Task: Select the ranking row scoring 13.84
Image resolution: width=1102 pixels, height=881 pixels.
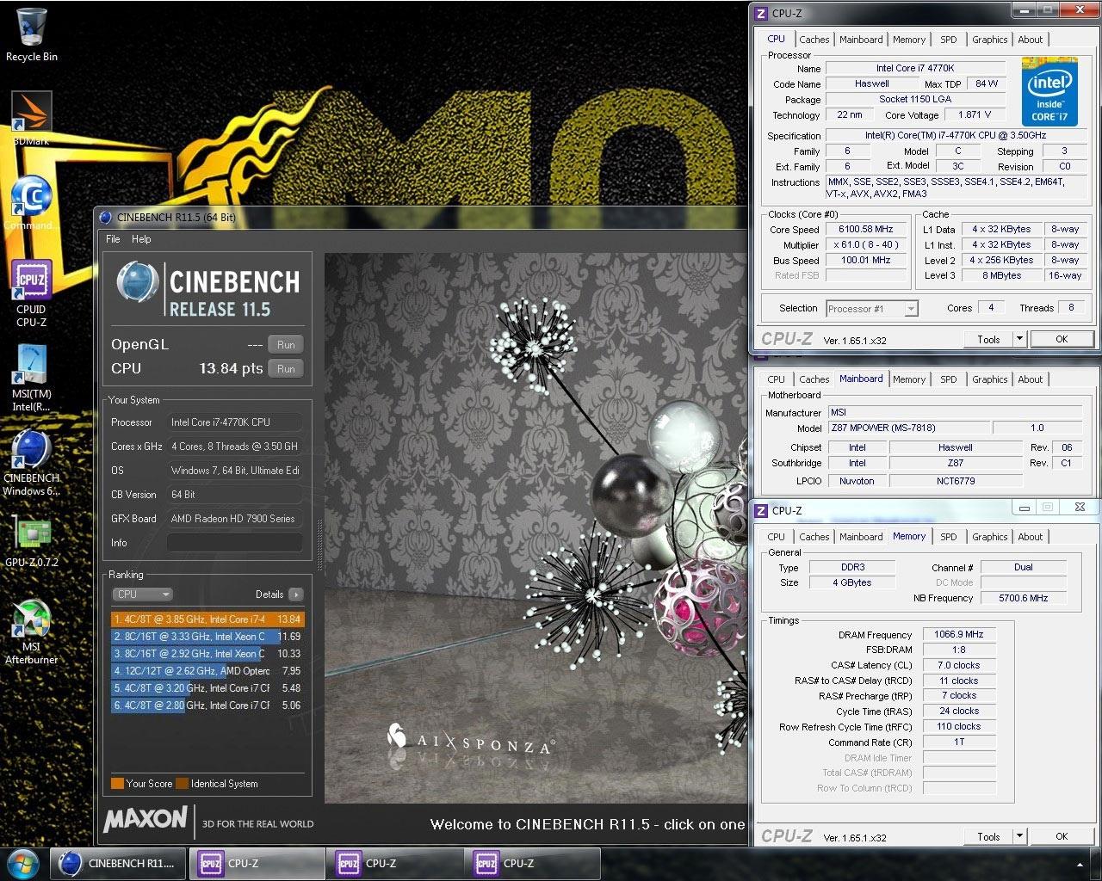Action: click(207, 619)
